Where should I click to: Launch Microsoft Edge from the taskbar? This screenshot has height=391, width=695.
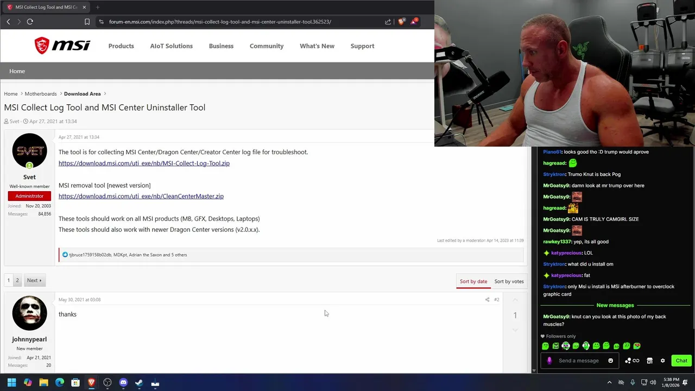[x=60, y=383]
